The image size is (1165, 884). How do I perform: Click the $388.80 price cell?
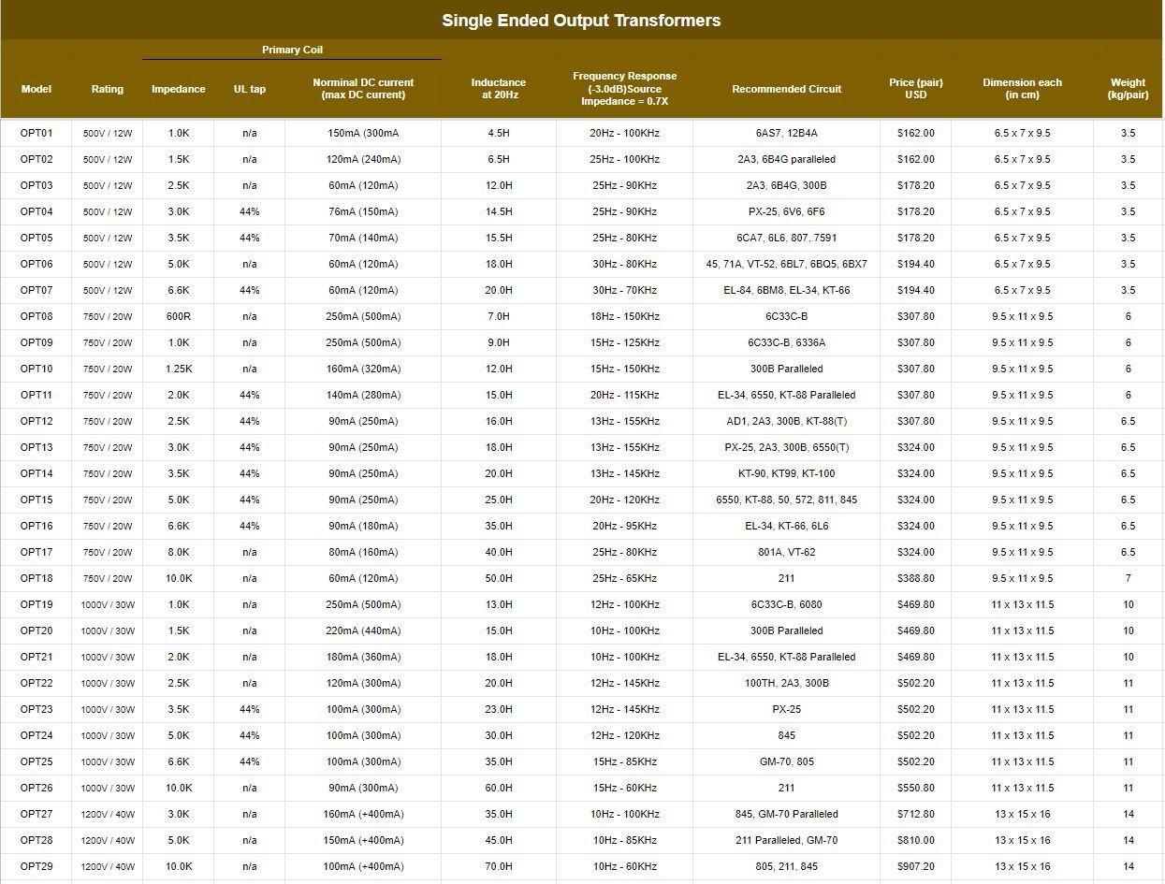coord(915,578)
